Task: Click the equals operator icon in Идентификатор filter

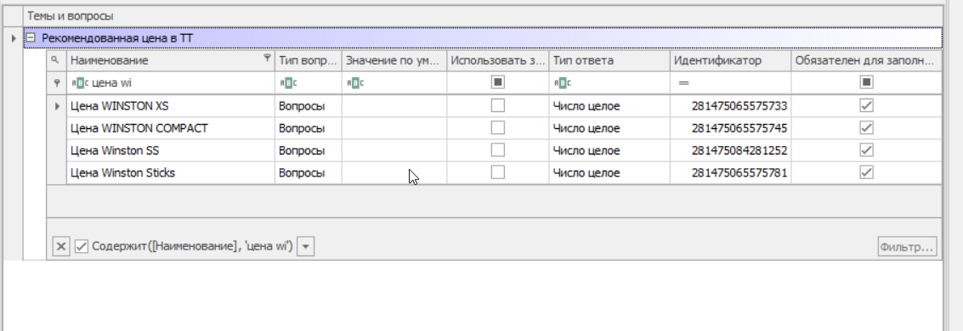Action: coord(683,83)
